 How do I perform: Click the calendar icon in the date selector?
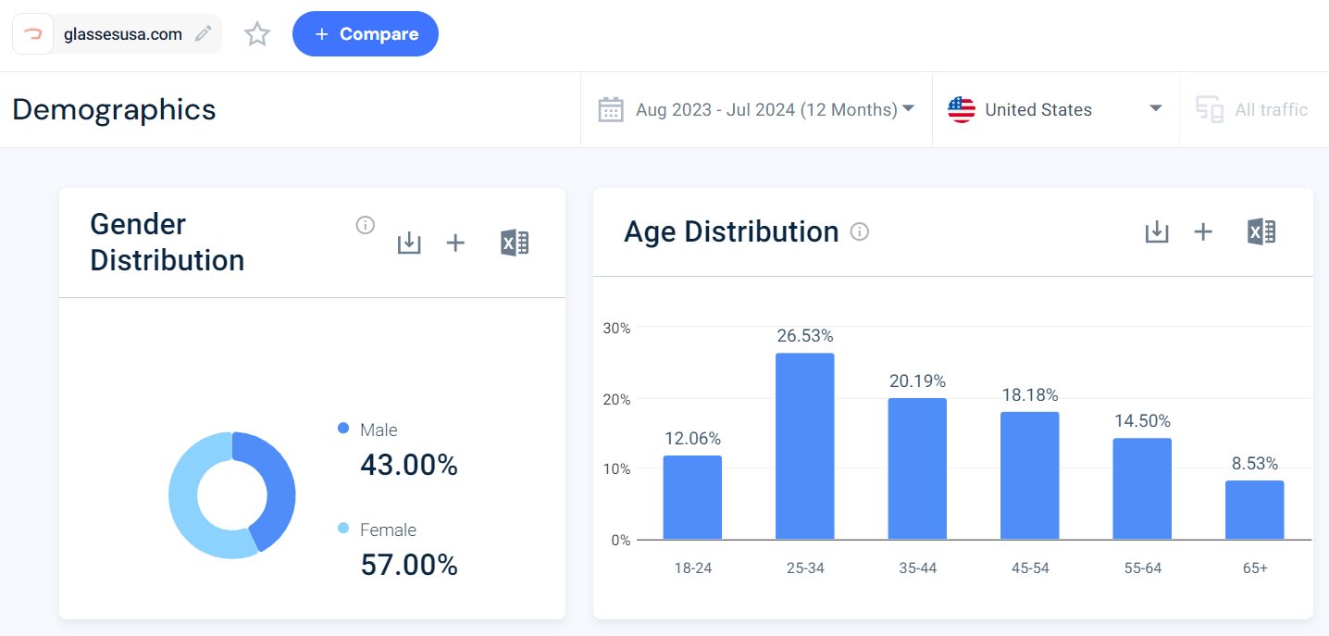(x=611, y=109)
